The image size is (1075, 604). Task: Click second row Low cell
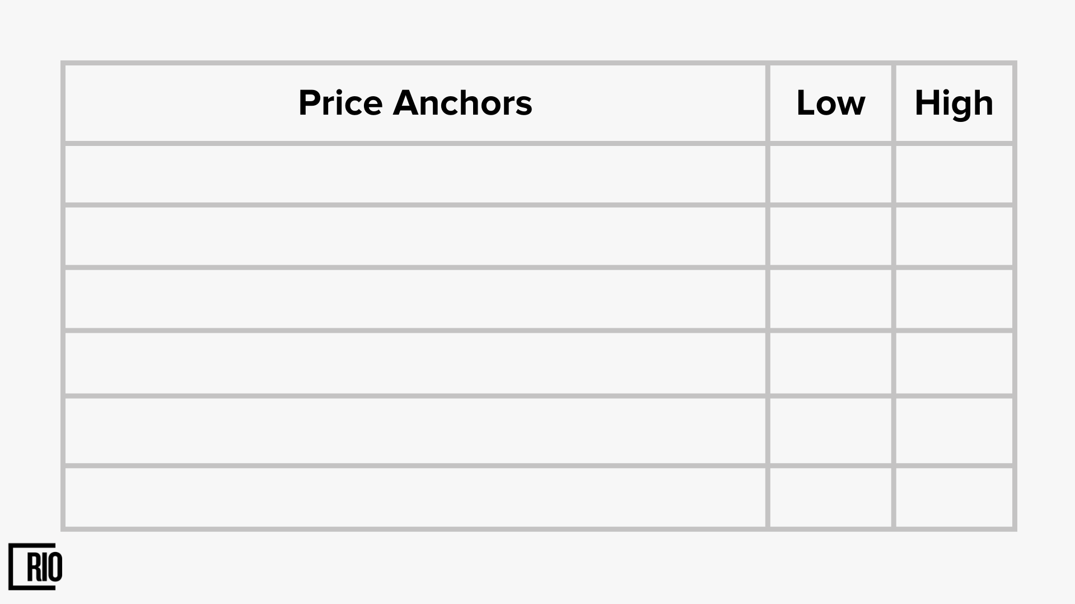[831, 237]
